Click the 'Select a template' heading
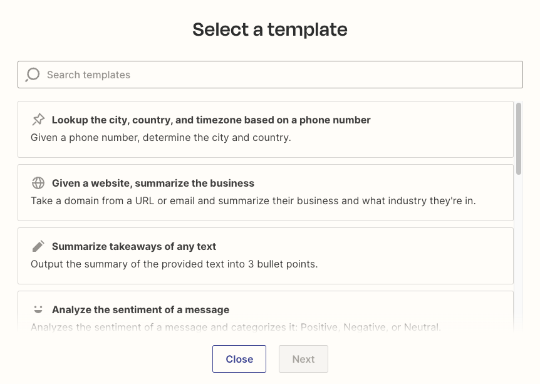540x384 pixels. pos(269,29)
